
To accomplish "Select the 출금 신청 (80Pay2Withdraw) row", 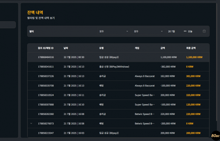I will 118,67.
